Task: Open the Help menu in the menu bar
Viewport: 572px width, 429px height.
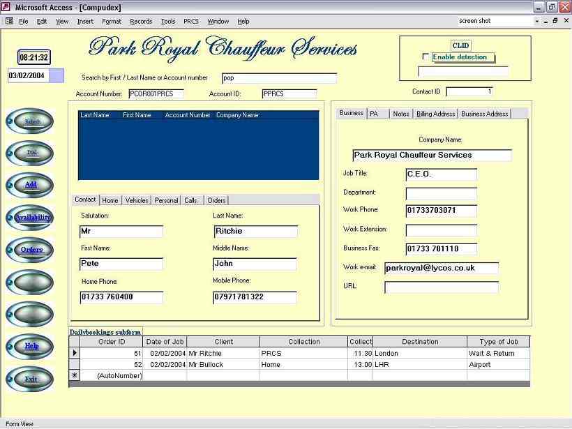Action: (x=243, y=22)
